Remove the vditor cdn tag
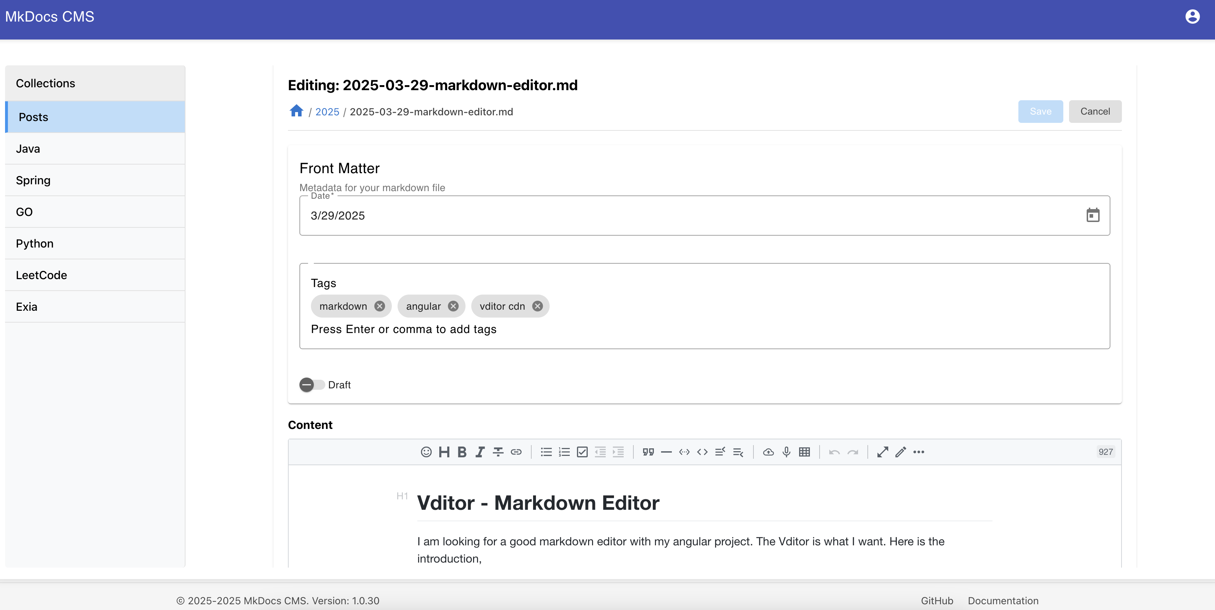1215x610 pixels. [537, 306]
